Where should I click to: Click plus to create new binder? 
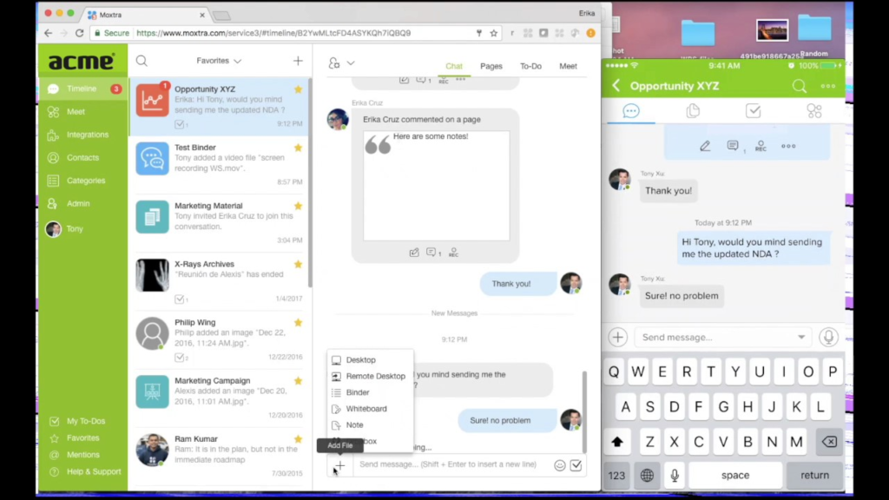(298, 61)
